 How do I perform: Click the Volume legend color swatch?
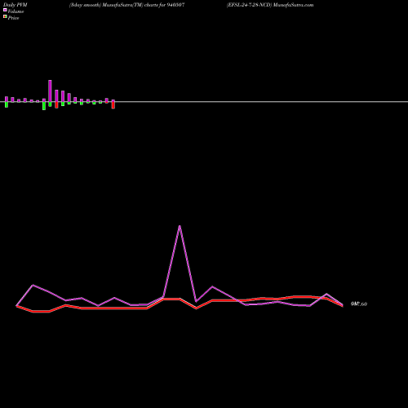coord(5,10)
